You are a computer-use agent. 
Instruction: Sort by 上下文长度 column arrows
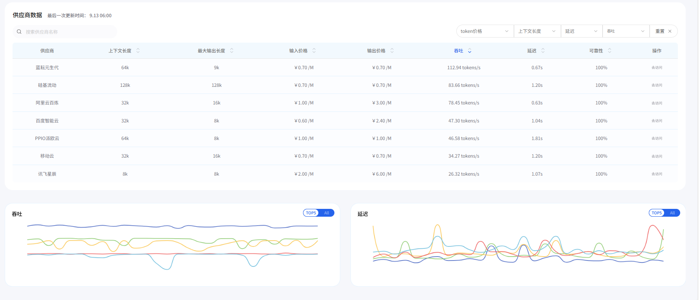coord(138,51)
